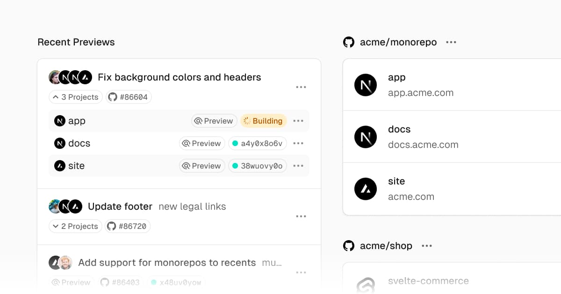Click the GitHub icon beside acme/shop
The height and width of the screenshot is (294, 561).
coord(349,246)
